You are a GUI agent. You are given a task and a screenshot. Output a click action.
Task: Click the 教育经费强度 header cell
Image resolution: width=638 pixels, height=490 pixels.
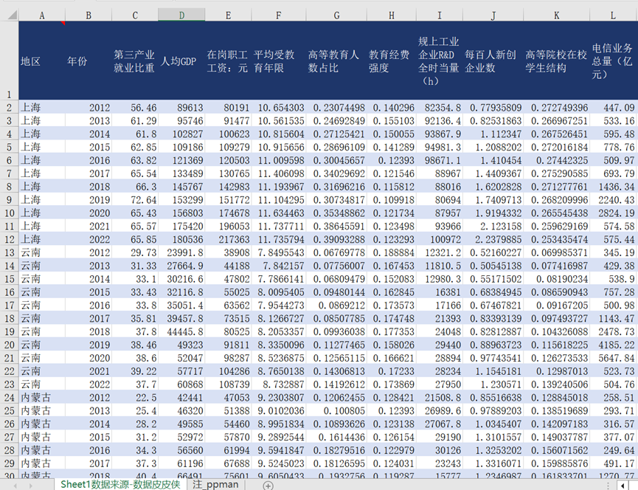point(391,61)
